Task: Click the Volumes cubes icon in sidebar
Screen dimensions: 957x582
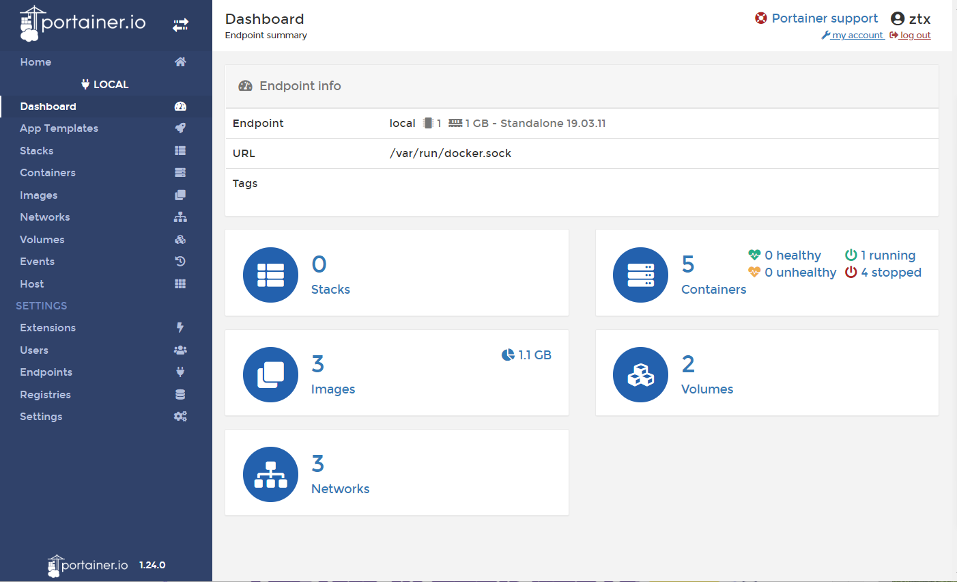Action: tap(180, 240)
